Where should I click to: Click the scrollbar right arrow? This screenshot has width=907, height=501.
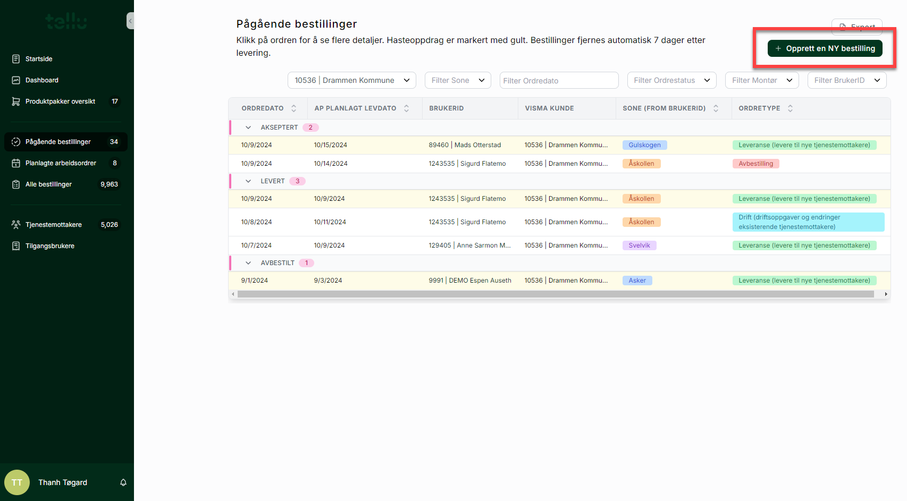[886, 294]
